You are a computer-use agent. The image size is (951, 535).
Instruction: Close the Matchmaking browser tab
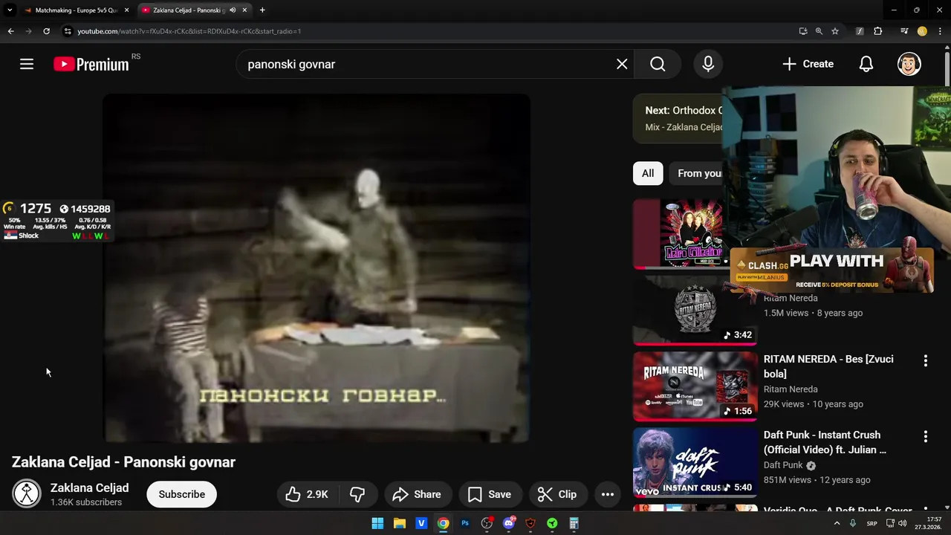(126, 10)
